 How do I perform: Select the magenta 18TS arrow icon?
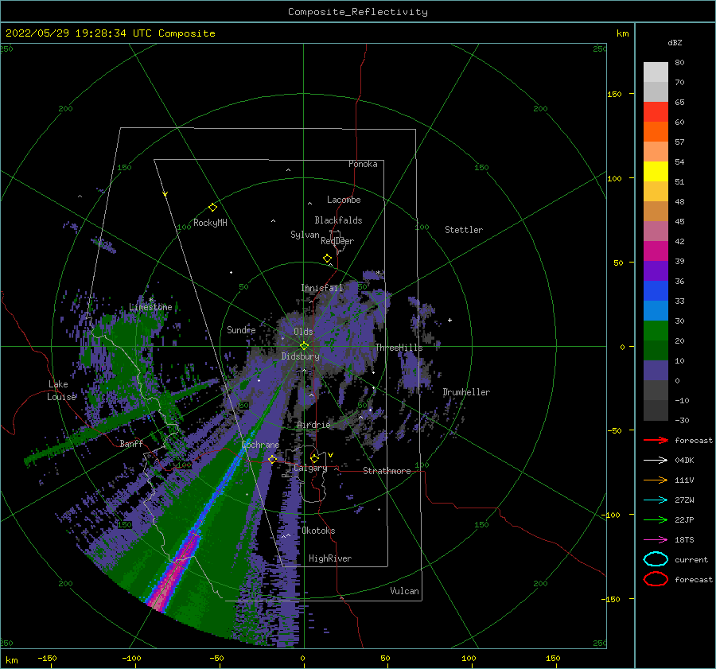tap(656, 540)
